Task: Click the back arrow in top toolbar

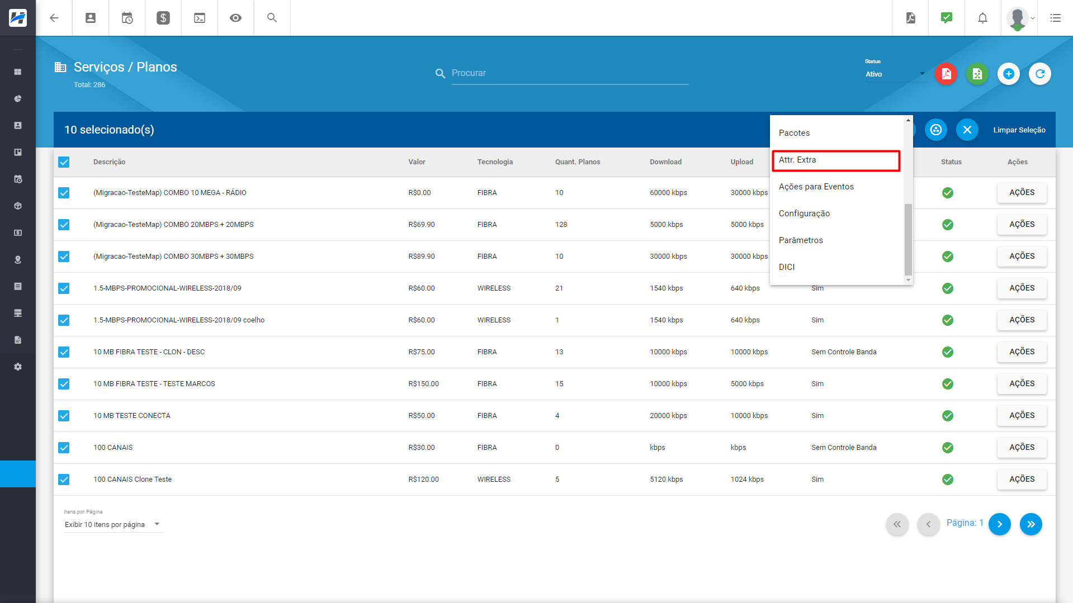Action: 54,18
